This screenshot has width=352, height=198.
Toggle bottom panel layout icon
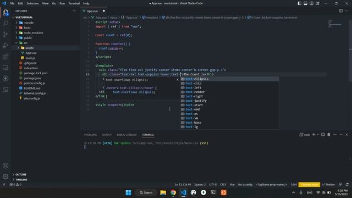click(306, 3)
